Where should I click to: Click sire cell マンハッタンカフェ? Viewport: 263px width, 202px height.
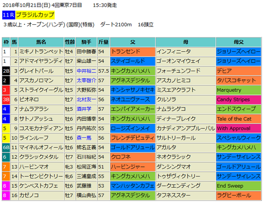[x=133, y=185]
